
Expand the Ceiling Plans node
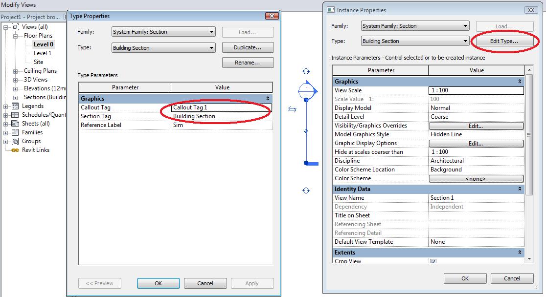click(x=15, y=71)
